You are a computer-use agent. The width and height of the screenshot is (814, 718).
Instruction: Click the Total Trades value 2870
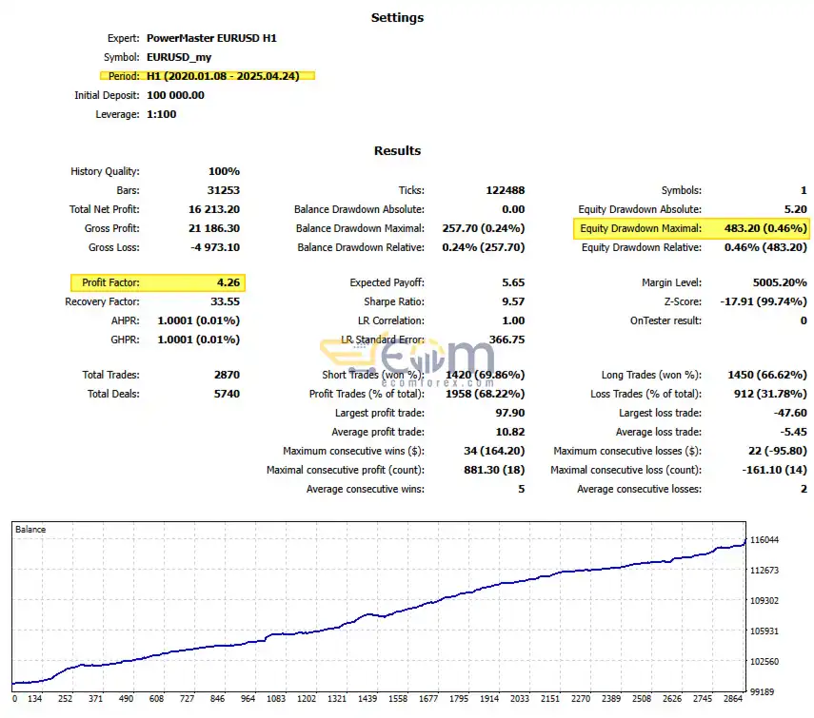(227, 375)
